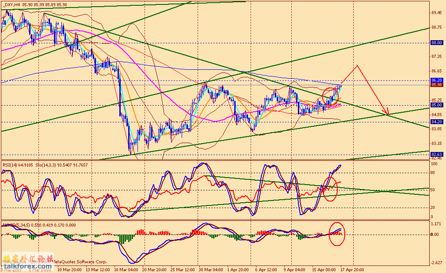Click the RSI(14) 64.9185 indicator label

[18, 165]
